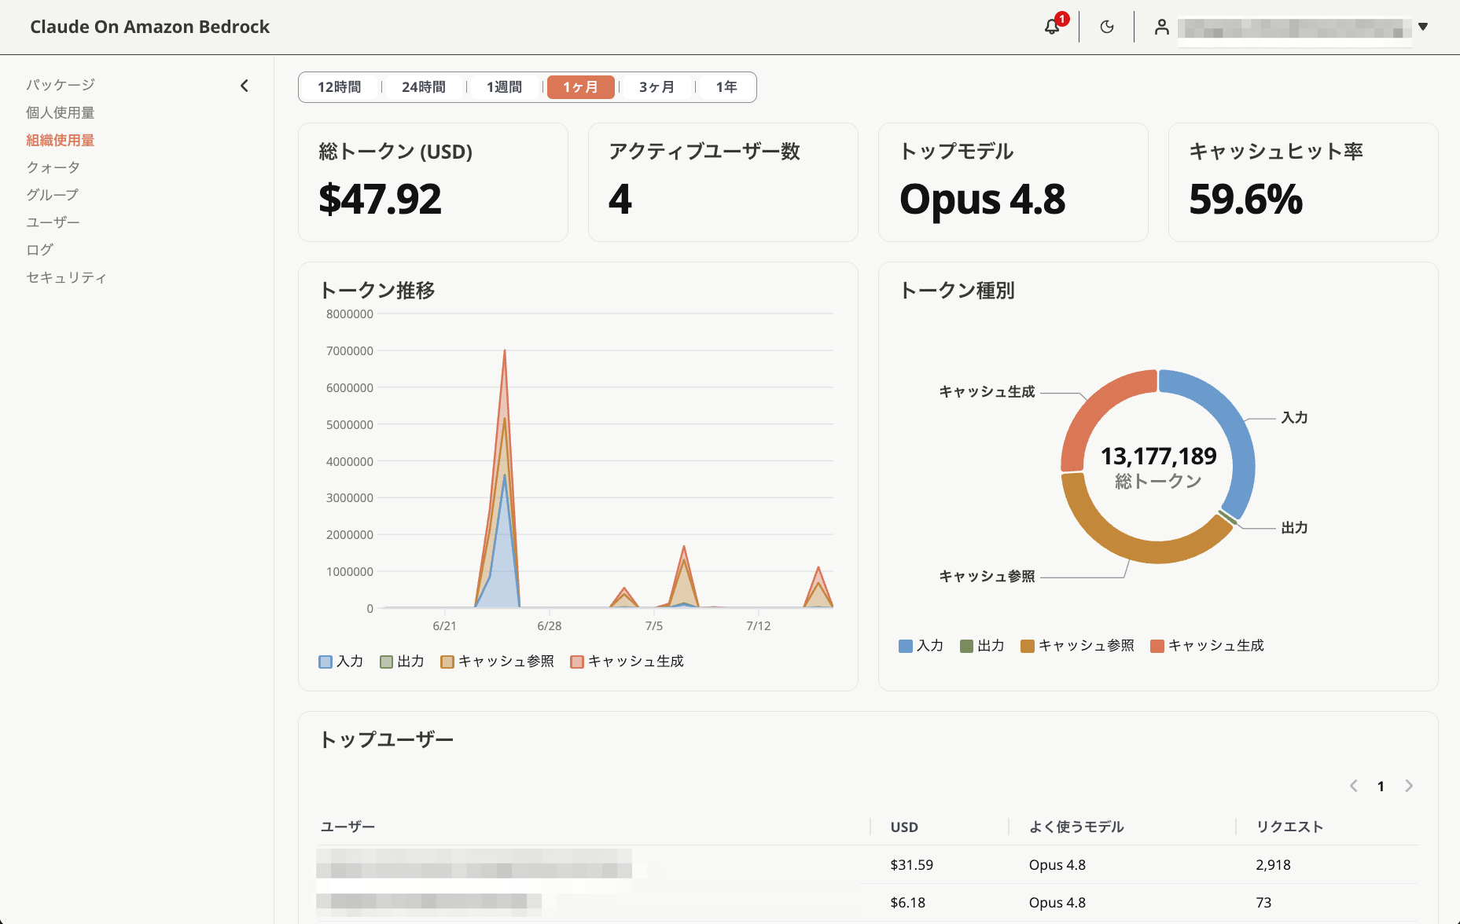Click the 2,918 requests cell
This screenshot has width=1460, height=924.
1273,865
